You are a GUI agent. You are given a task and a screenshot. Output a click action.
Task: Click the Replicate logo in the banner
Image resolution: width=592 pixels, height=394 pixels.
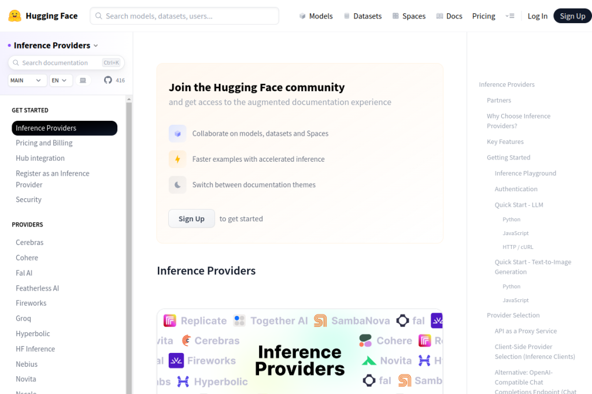pos(170,321)
